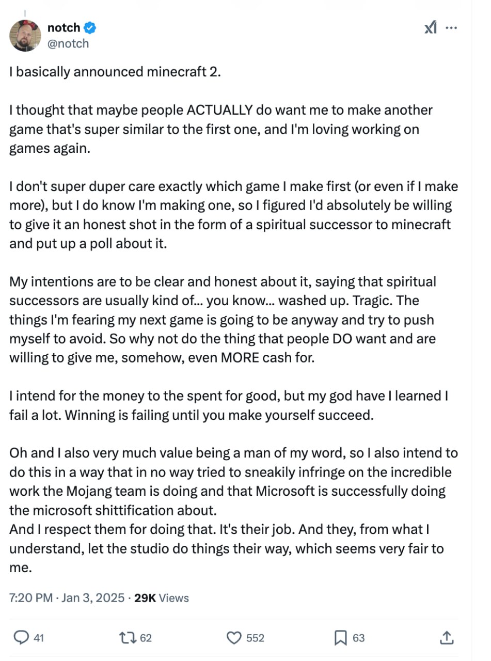Open the three-dot more options menu
491x661 pixels.
pyautogui.click(x=451, y=27)
